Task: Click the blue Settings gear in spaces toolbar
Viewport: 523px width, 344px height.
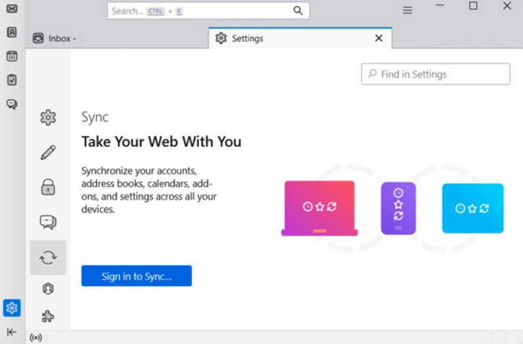Action: [12, 308]
